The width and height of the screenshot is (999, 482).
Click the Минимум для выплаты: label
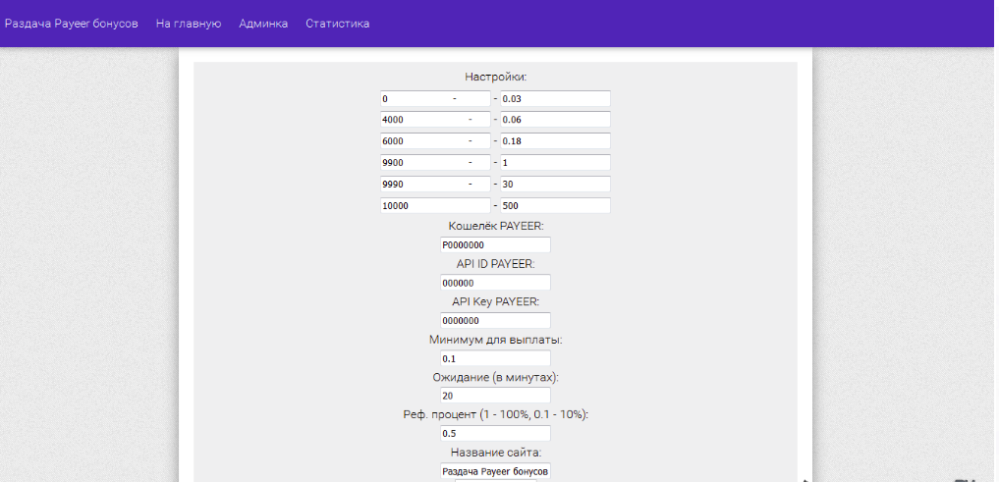point(496,340)
